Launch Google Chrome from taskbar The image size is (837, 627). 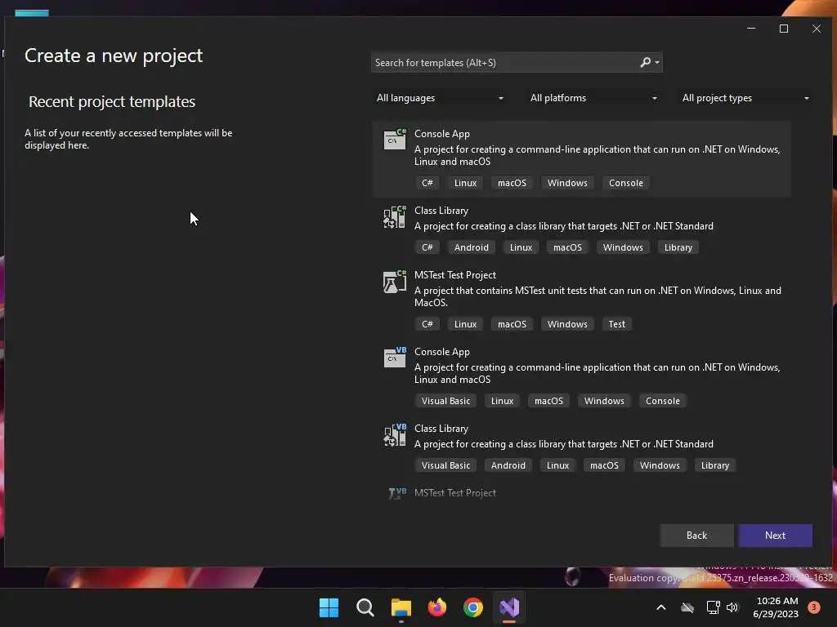(473, 607)
